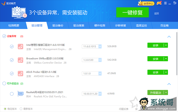Toggle the 设备异常 group checkbox
The image size is (178, 112).
[4, 36]
